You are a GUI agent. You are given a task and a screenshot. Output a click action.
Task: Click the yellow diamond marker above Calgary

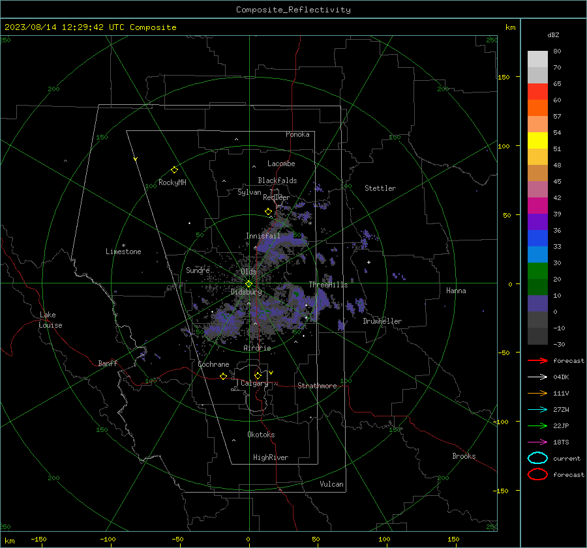coord(258,375)
